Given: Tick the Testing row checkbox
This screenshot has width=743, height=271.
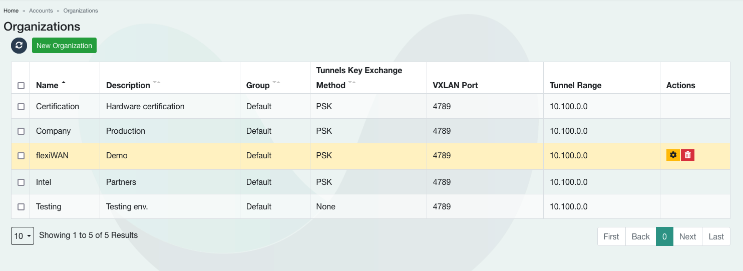Looking at the screenshot, I should pyautogui.click(x=21, y=207).
